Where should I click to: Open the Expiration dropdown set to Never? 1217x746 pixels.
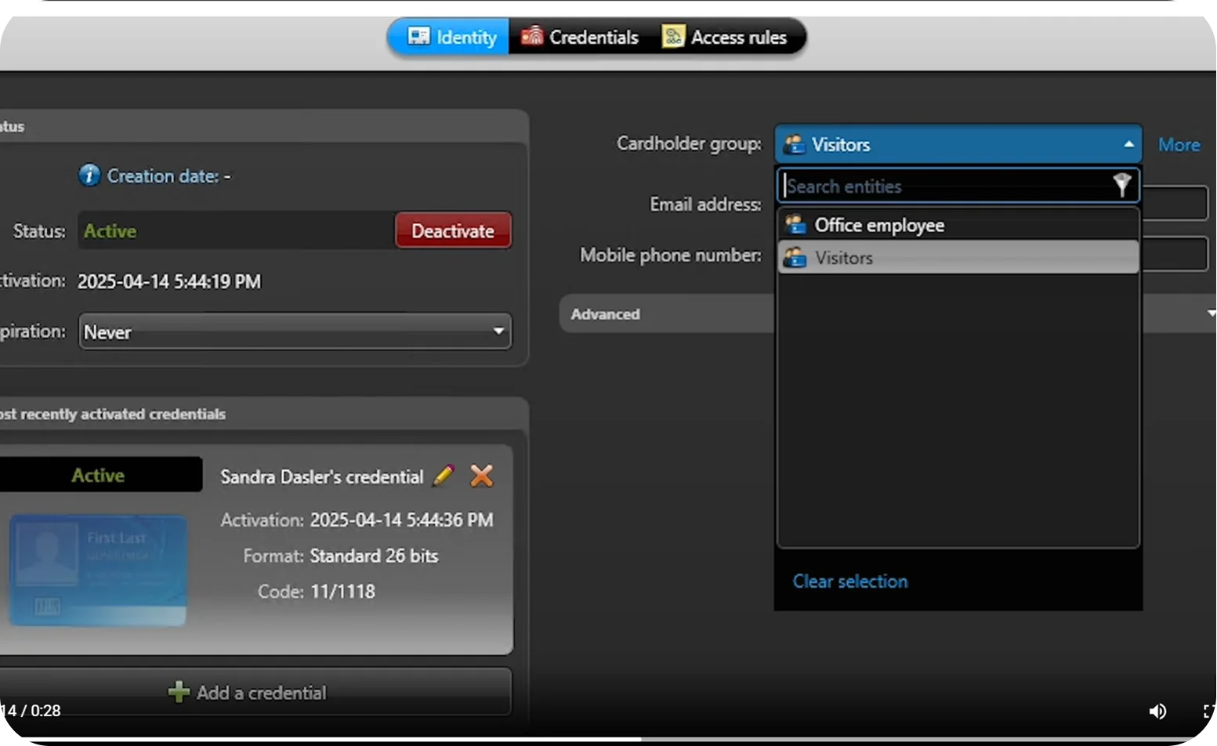click(499, 331)
